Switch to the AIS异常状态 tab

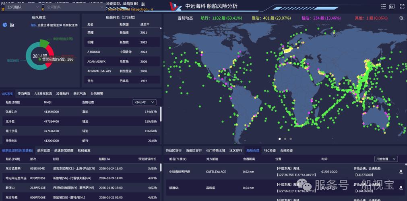(43, 94)
